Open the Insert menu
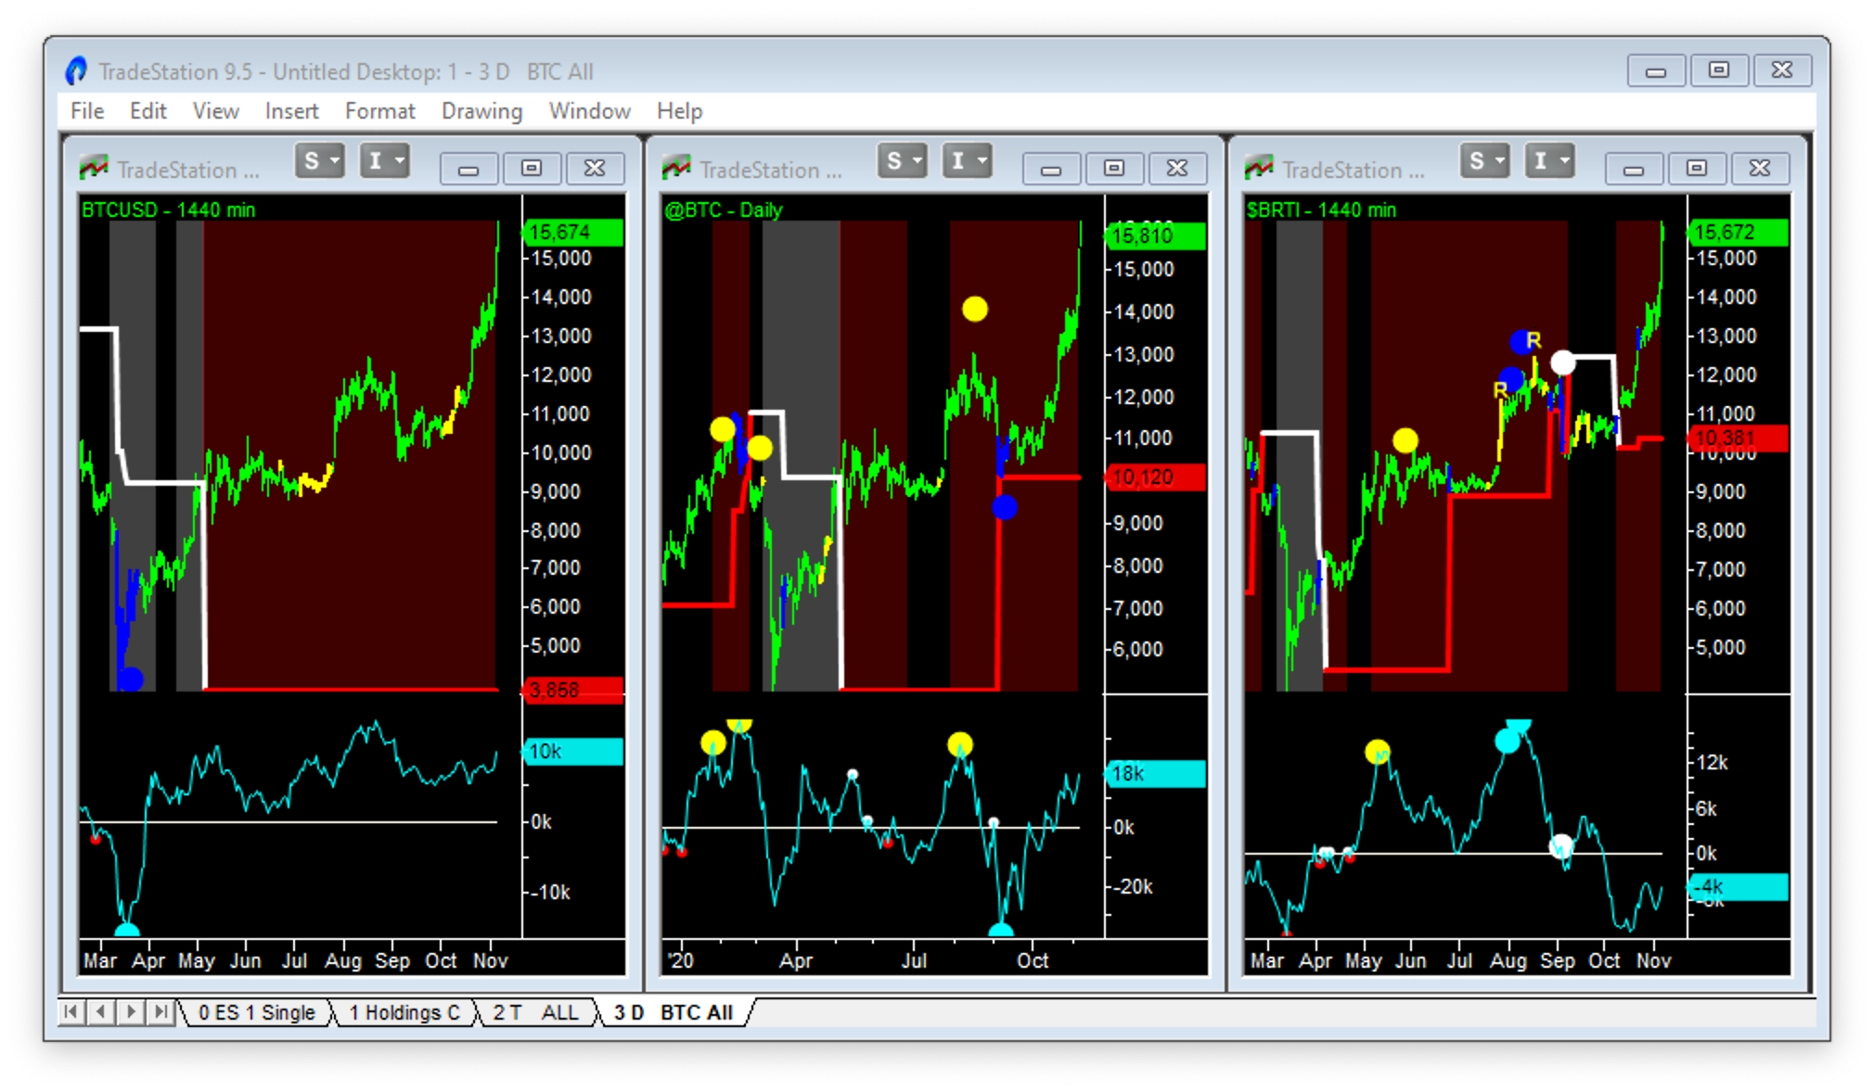Screen dimensions: 1874x1092 [291, 111]
